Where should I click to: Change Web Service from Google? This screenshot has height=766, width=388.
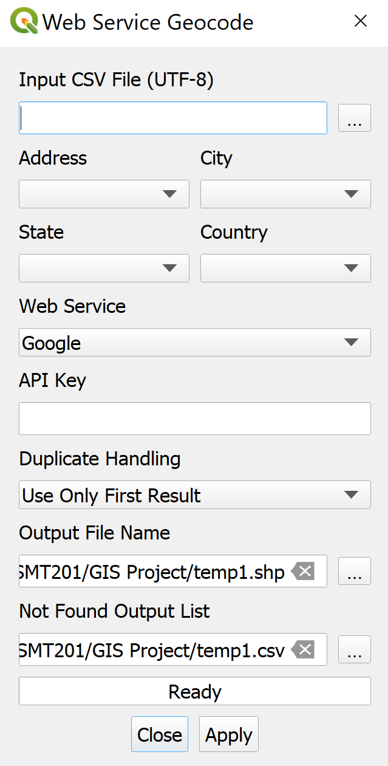pos(194,343)
